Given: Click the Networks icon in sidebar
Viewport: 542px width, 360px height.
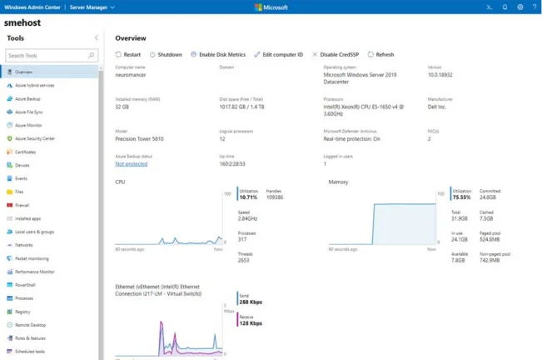Looking at the screenshot, I should (x=9, y=245).
